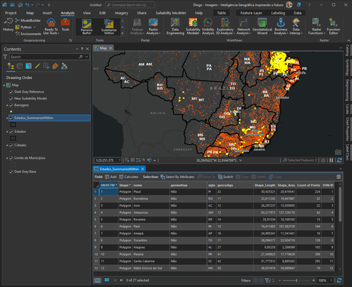Hide the Dark Gray Reference layer

[12, 92]
